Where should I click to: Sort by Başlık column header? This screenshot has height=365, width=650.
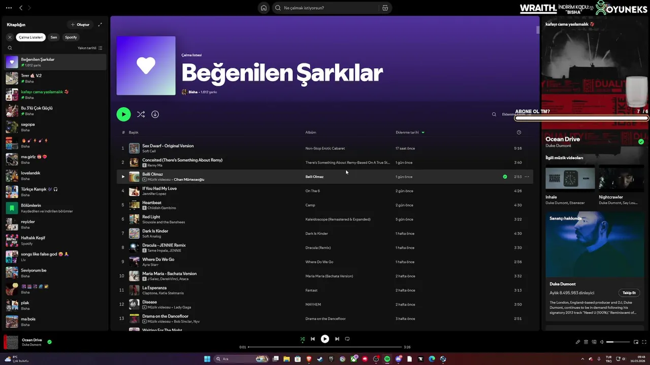pos(134,132)
